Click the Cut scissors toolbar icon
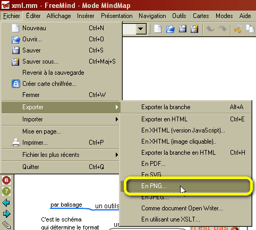 (237, 29)
